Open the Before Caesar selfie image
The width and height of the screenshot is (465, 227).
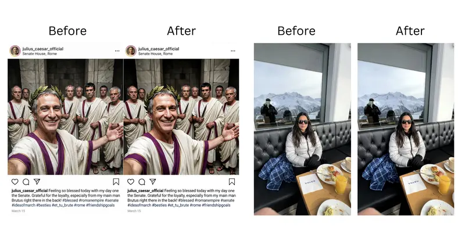point(66,117)
